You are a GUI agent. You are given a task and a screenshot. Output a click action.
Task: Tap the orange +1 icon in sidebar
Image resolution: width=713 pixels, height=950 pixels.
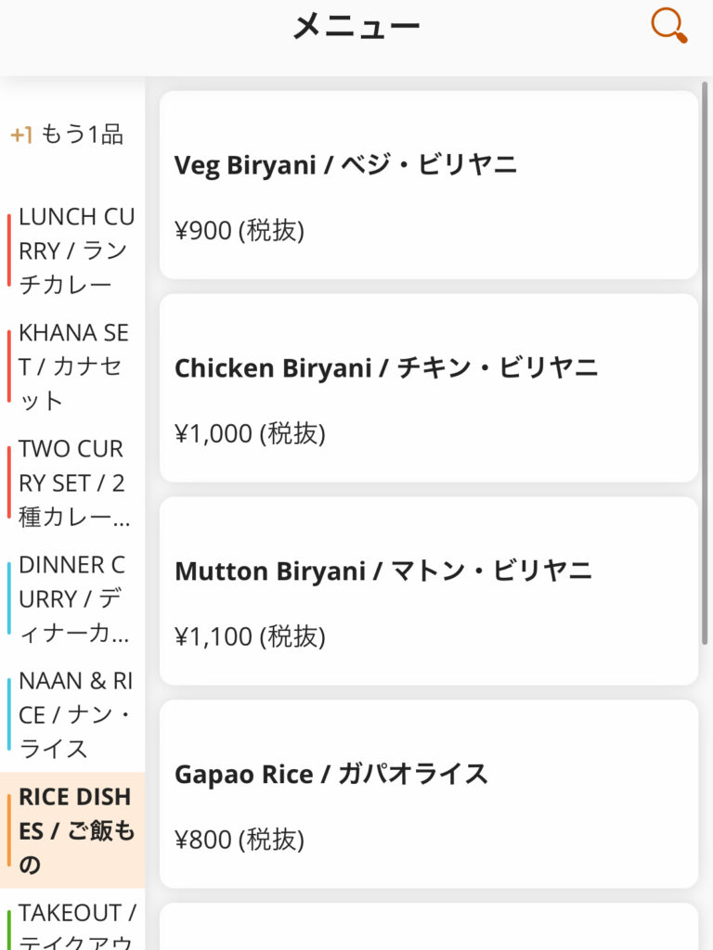[x=21, y=135]
